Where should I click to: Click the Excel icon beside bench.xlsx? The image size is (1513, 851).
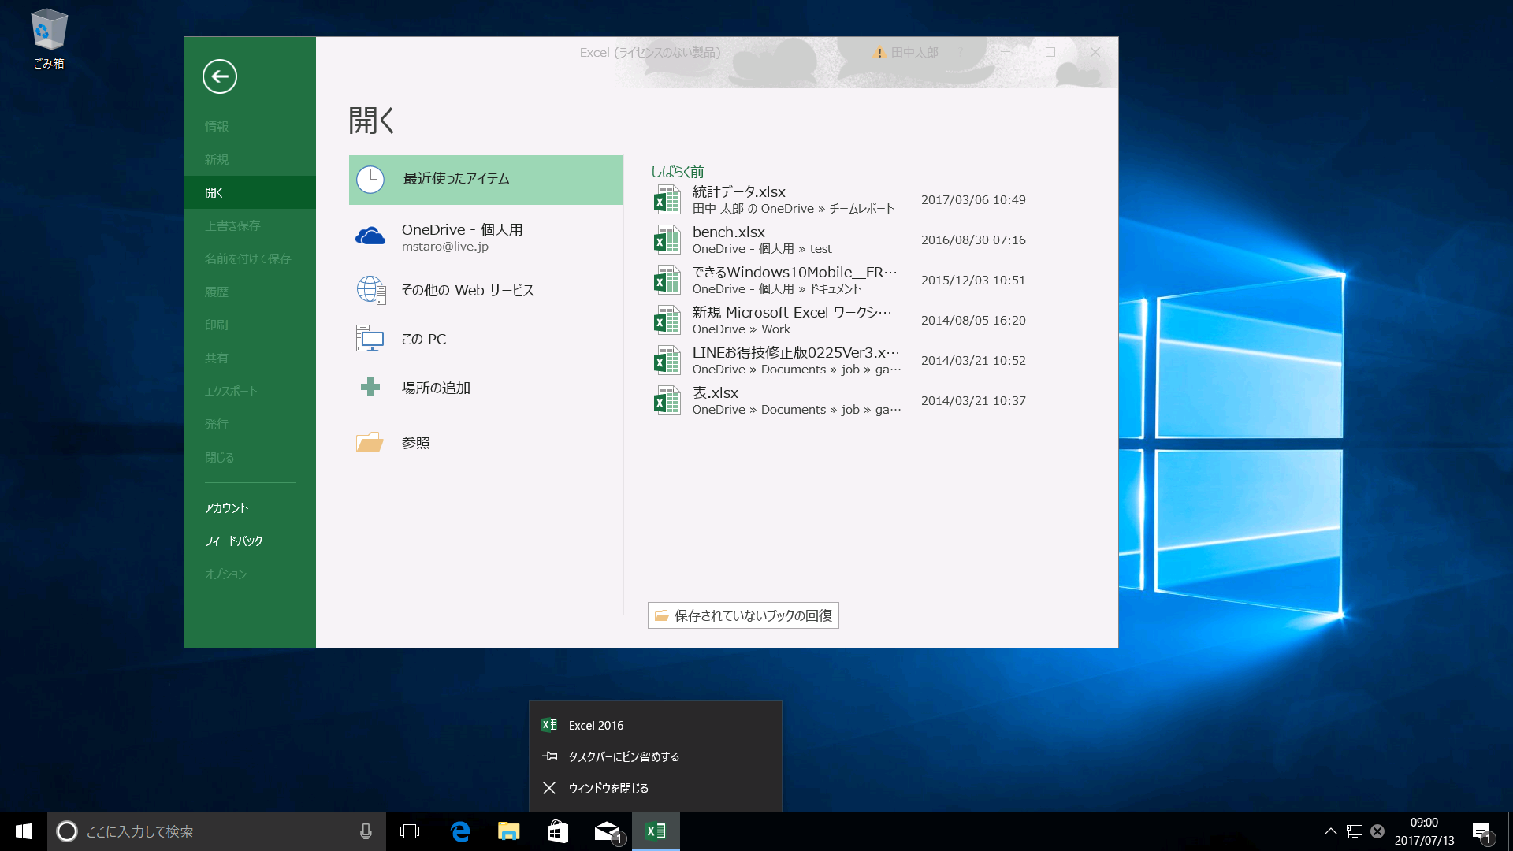[x=667, y=240]
